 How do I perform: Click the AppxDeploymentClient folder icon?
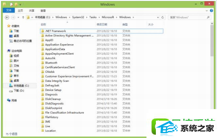[43, 54]
